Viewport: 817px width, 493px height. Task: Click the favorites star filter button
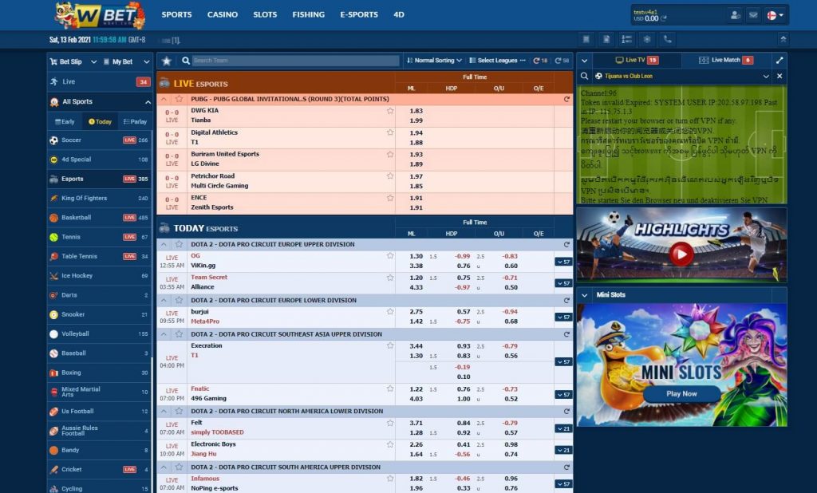click(x=167, y=61)
